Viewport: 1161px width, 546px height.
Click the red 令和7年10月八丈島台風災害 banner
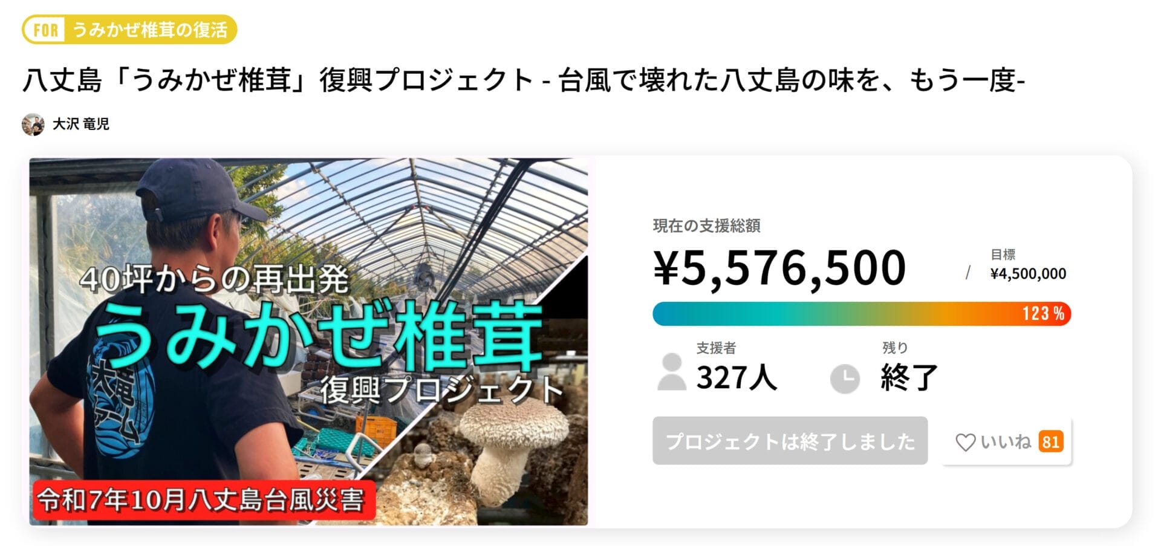(x=204, y=500)
